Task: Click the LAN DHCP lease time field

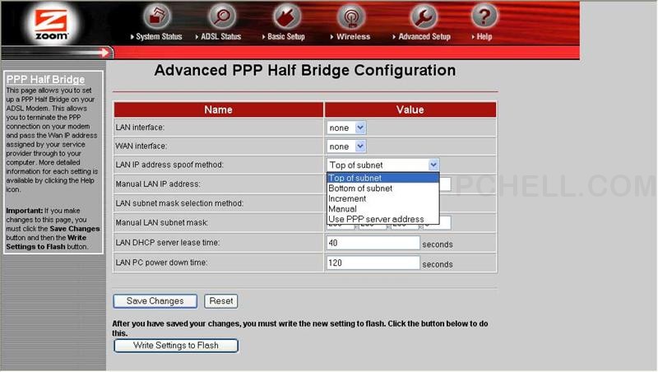Action: pyautogui.click(x=373, y=244)
